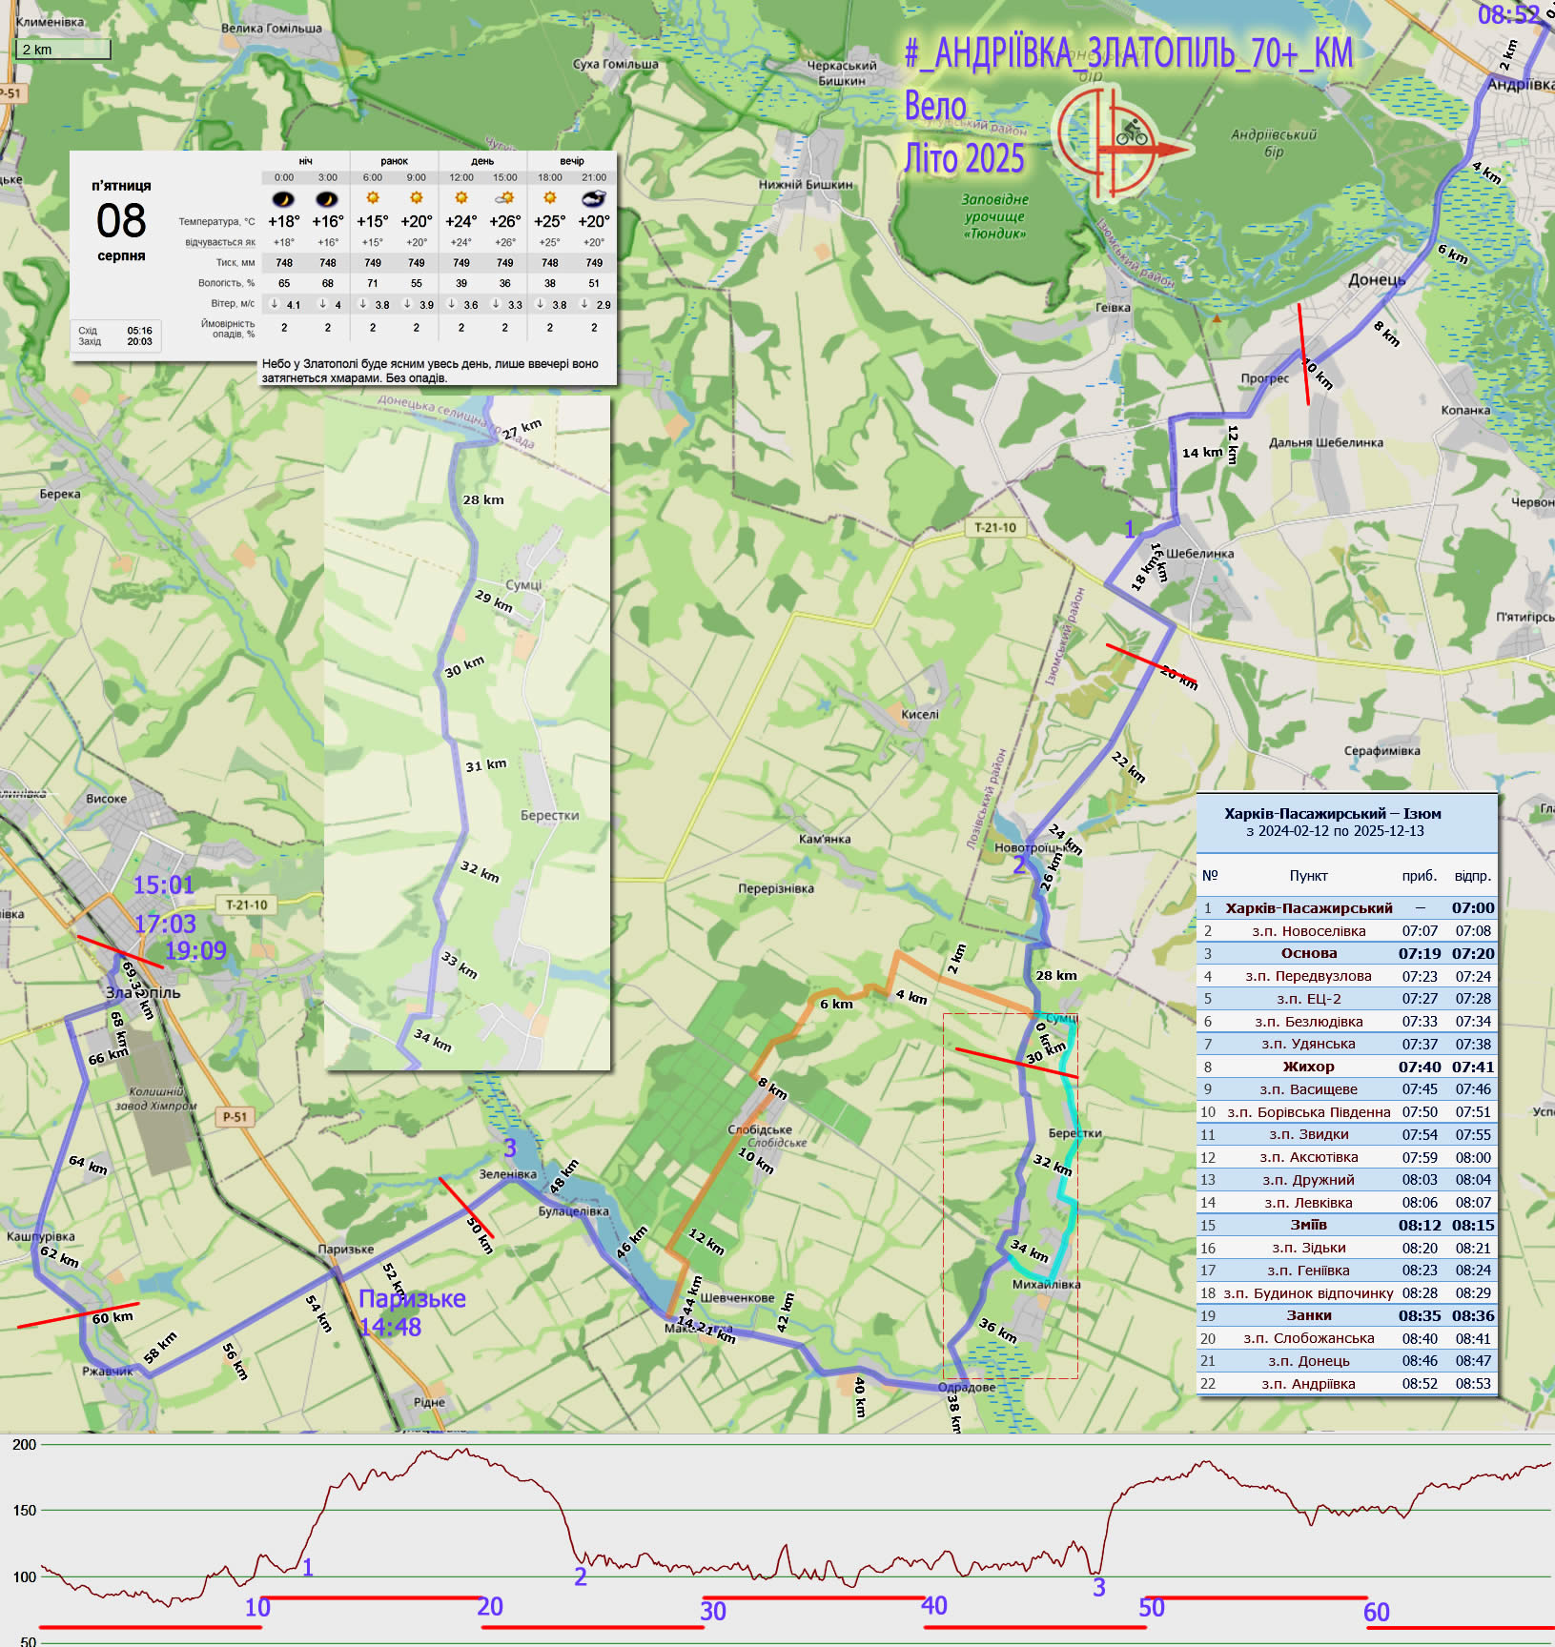Click the inset map showing Берестки
1555x1647 pixels.
tap(467, 734)
